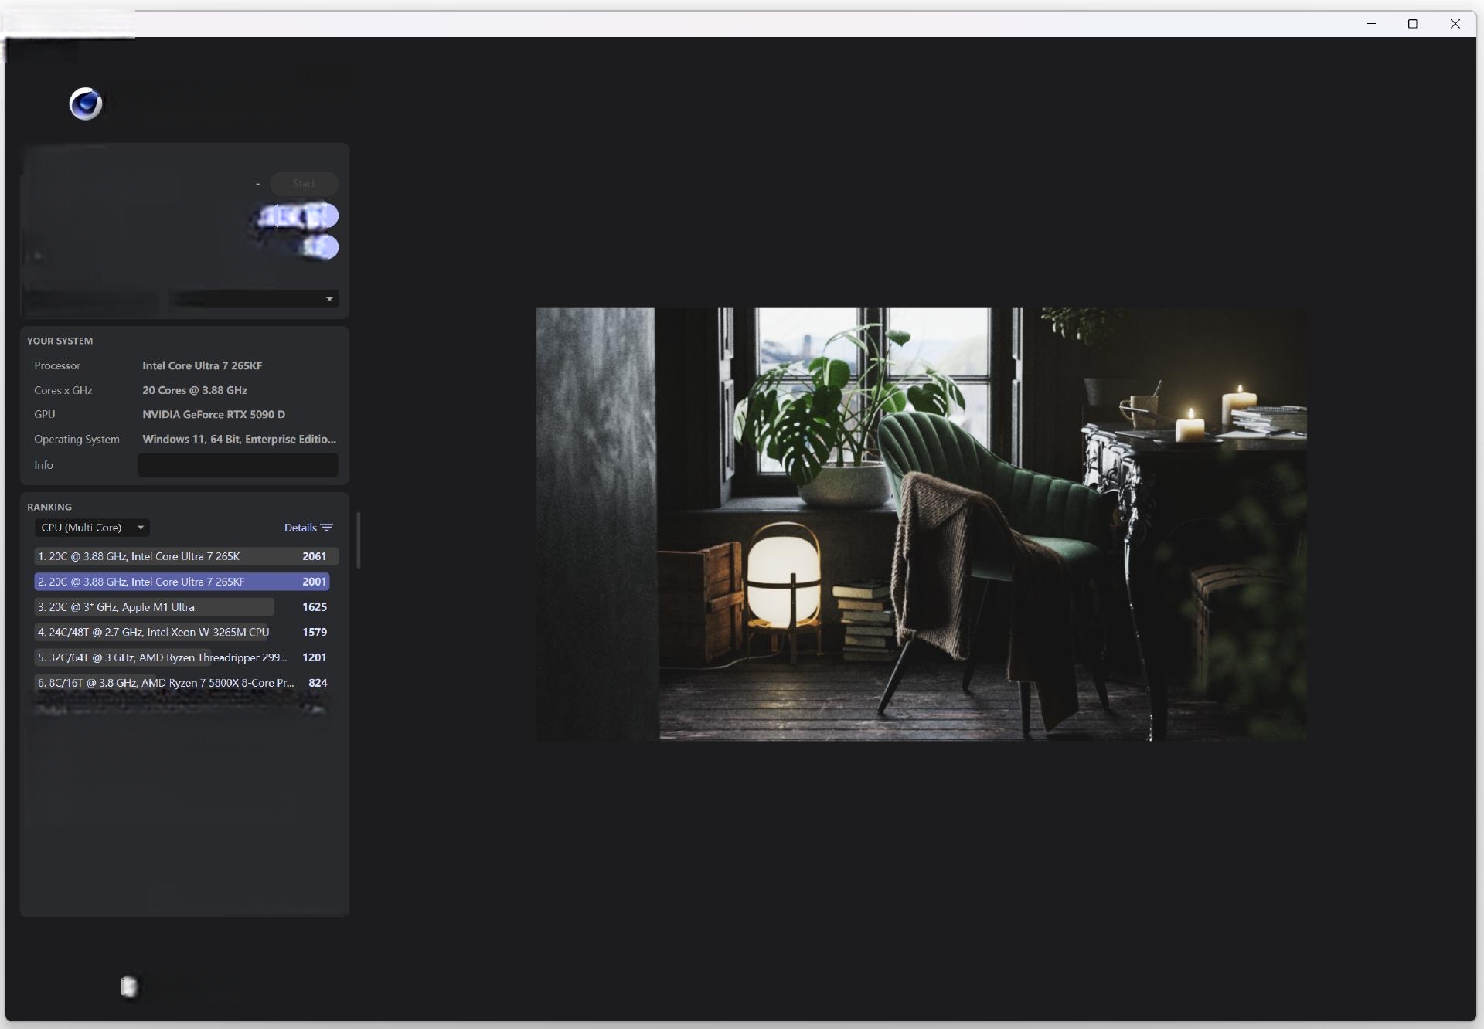The width and height of the screenshot is (1484, 1029).
Task: Click the Processor label
Action: (x=57, y=365)
